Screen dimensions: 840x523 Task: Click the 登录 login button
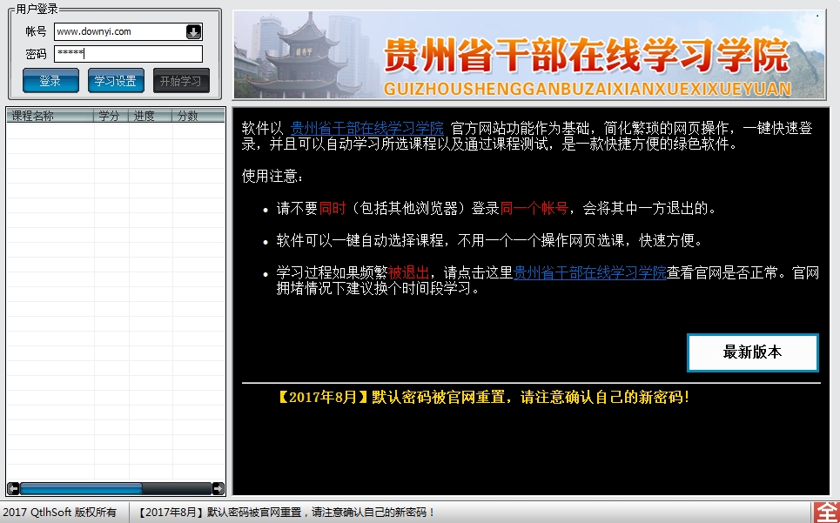pyautogui.click(x=50, y=80)
